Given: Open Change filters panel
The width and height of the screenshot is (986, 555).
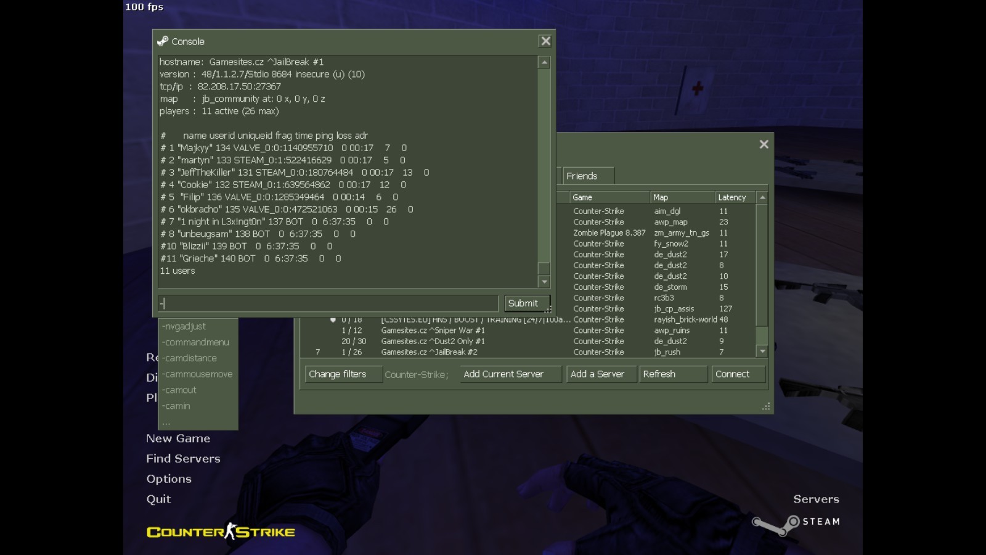Looking at the screenshot, I should click(x=343, y=374).
